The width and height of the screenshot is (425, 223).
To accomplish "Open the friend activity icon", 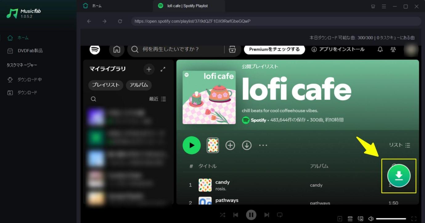I will click(x=393, y=49).
